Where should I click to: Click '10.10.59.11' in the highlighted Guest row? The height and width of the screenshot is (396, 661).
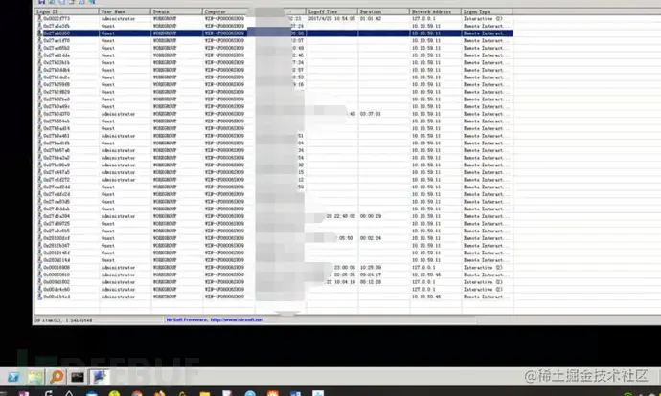pos(426,33)
